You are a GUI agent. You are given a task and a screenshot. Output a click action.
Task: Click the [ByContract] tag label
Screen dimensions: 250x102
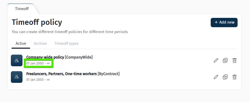tap(109, 74)
